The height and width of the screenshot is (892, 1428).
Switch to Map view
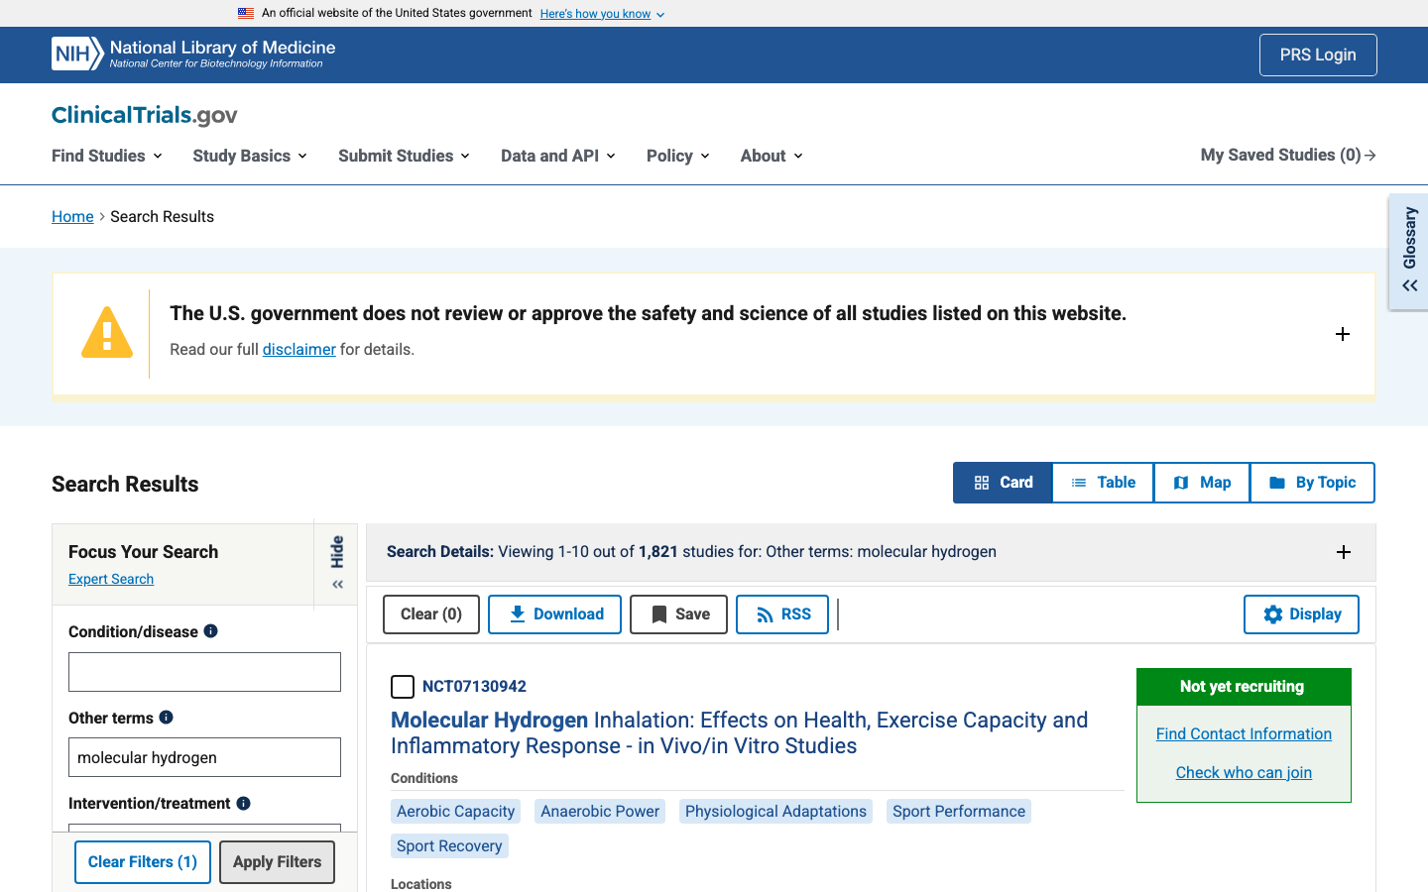[x=1202, y=483]
